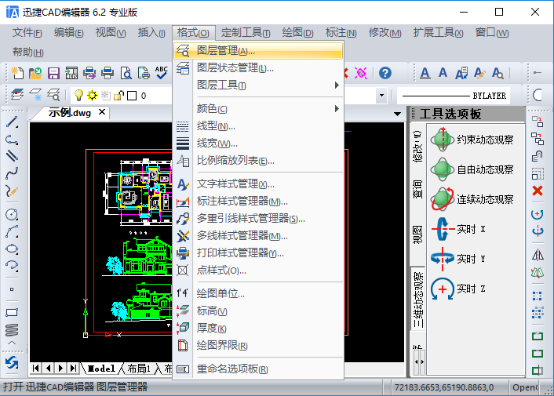Choose 文字样式管理(X)... menu entry

tap(258, 184)
